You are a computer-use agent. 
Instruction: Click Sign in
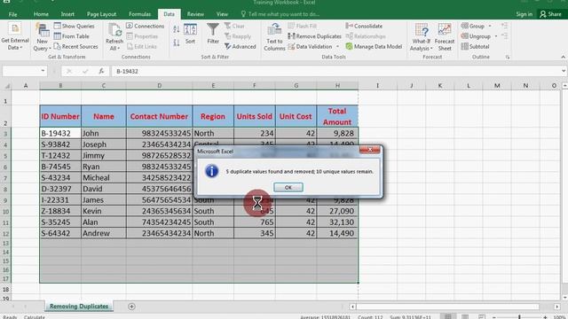pos(525,14)
